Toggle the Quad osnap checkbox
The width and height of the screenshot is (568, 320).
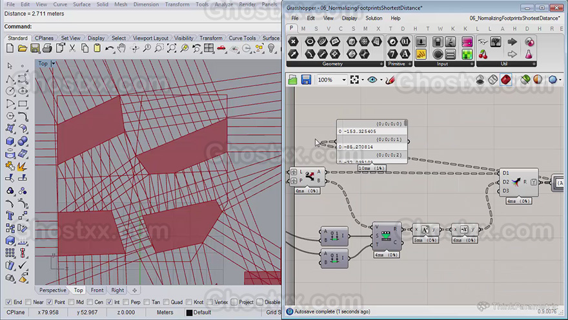point(166,302)
